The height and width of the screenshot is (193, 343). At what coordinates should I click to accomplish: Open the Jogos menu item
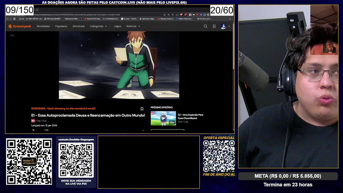[117, 26]
